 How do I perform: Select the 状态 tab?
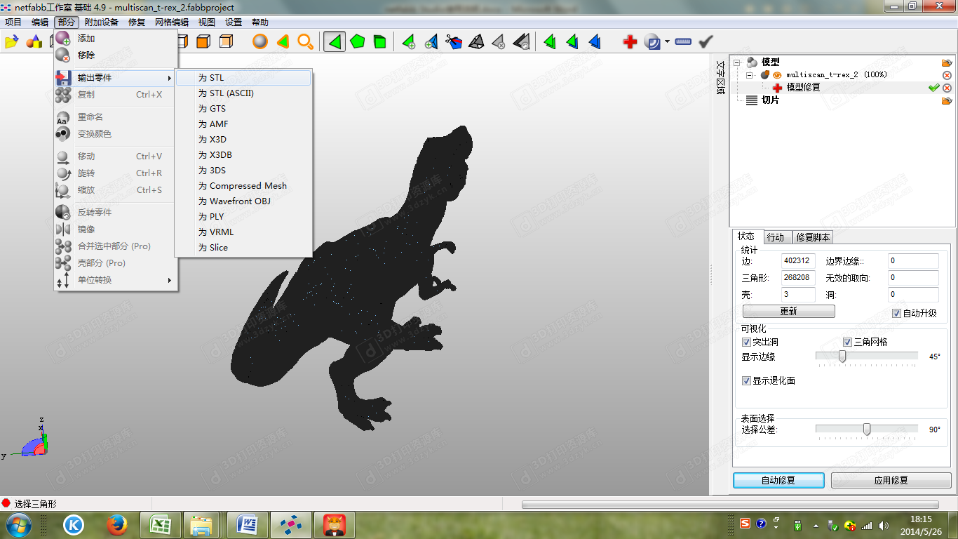coord(746,237)
